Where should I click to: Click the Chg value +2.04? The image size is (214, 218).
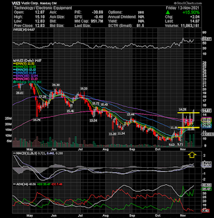195,17
